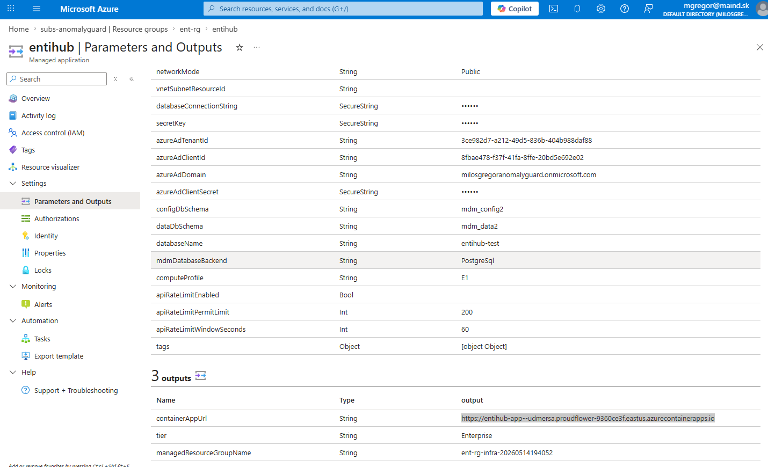Select azureAdClientId value 8fbae478 GUID
The width and height of the screenshot is (768, 467).
tap(523, 157)
